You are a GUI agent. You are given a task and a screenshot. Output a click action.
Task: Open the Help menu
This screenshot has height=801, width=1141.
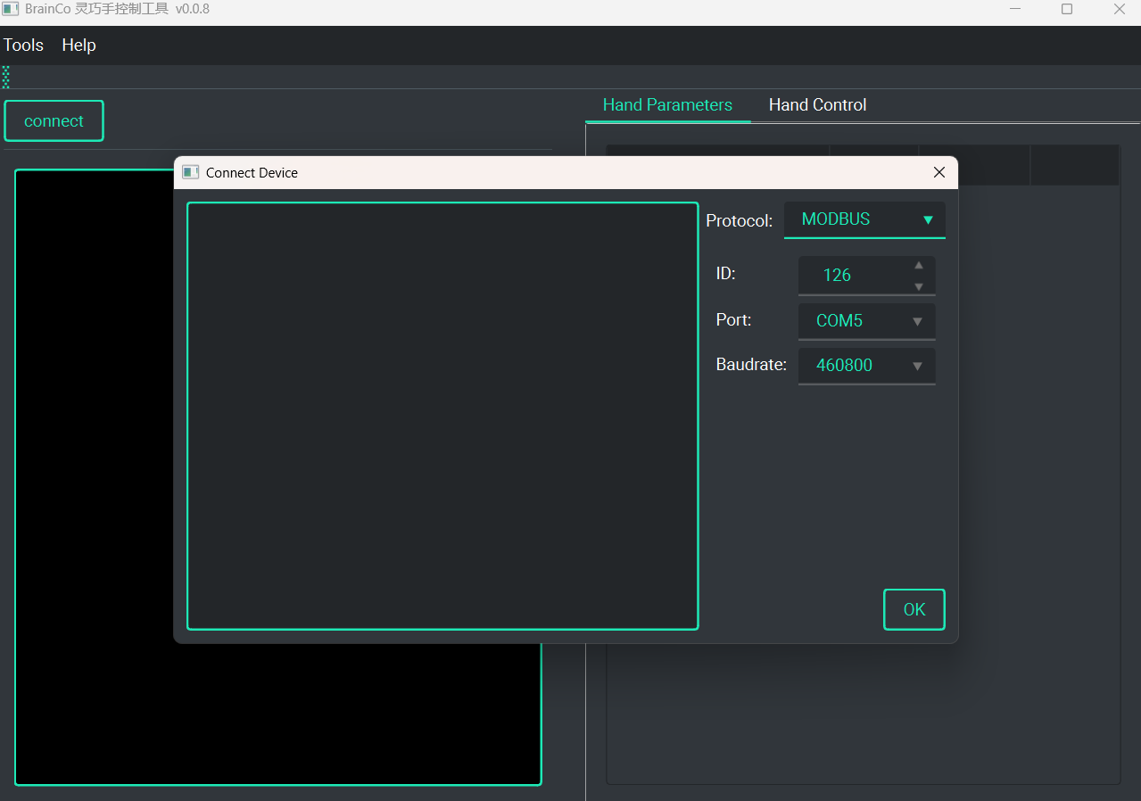click(79, 45)
